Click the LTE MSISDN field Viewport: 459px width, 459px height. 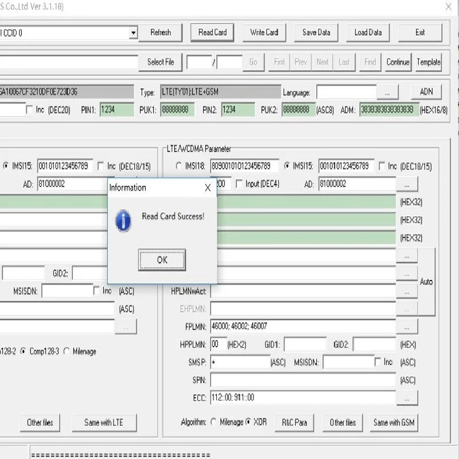tap(348, 362)
